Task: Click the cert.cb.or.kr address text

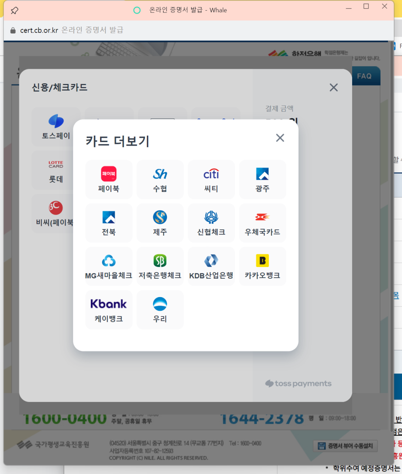Action: pos(39,30)
